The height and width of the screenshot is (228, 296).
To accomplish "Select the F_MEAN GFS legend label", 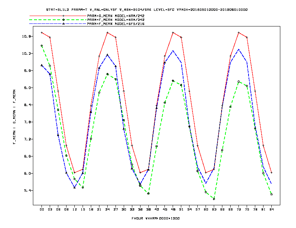I will pos(116,24).
